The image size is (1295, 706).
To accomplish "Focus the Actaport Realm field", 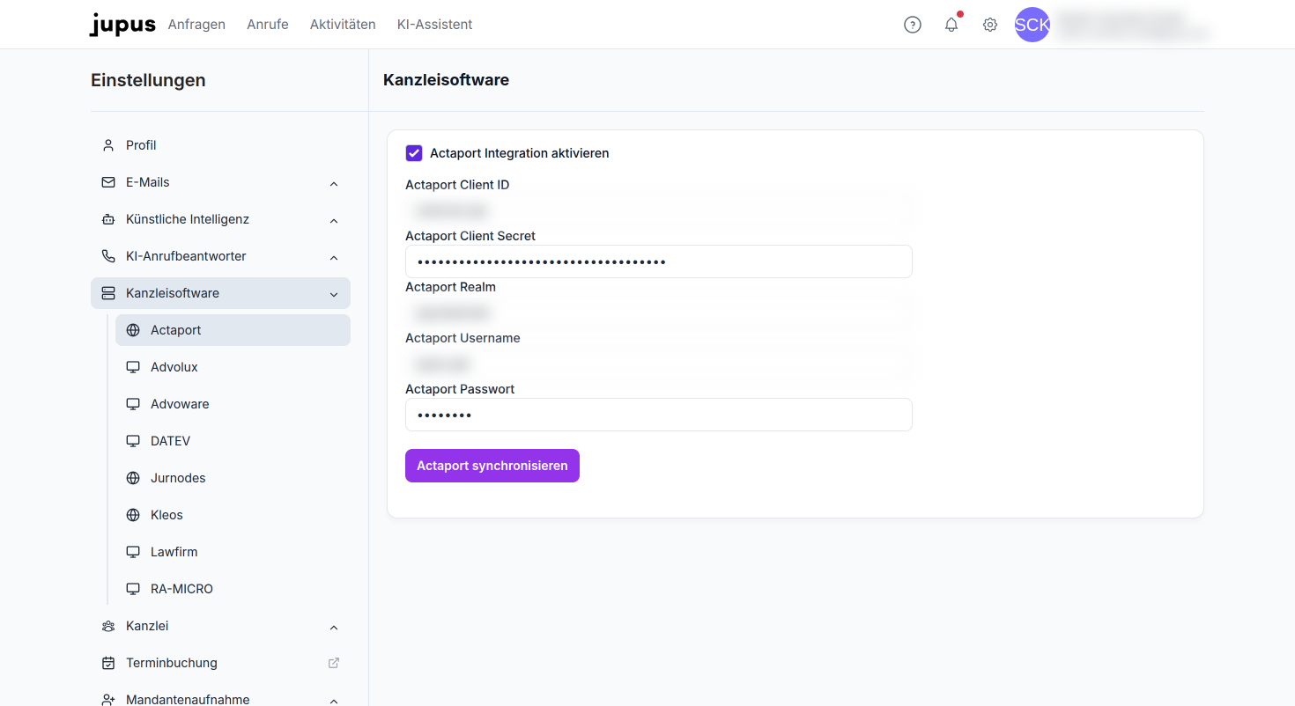I will (659, 313).
